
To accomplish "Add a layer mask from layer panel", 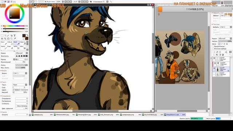I will pyautogui.click(x=230, y=52).
